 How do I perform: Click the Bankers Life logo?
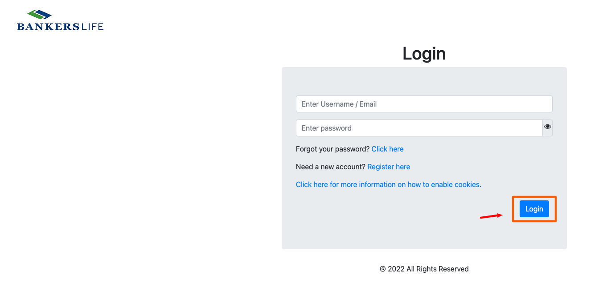coord(60,20)
